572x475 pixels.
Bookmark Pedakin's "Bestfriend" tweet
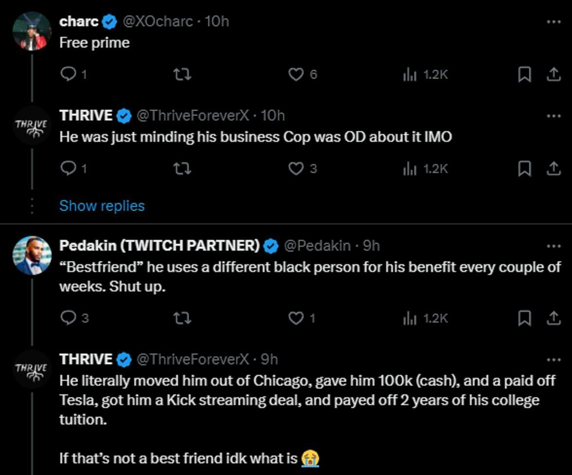tap(524, 318)
